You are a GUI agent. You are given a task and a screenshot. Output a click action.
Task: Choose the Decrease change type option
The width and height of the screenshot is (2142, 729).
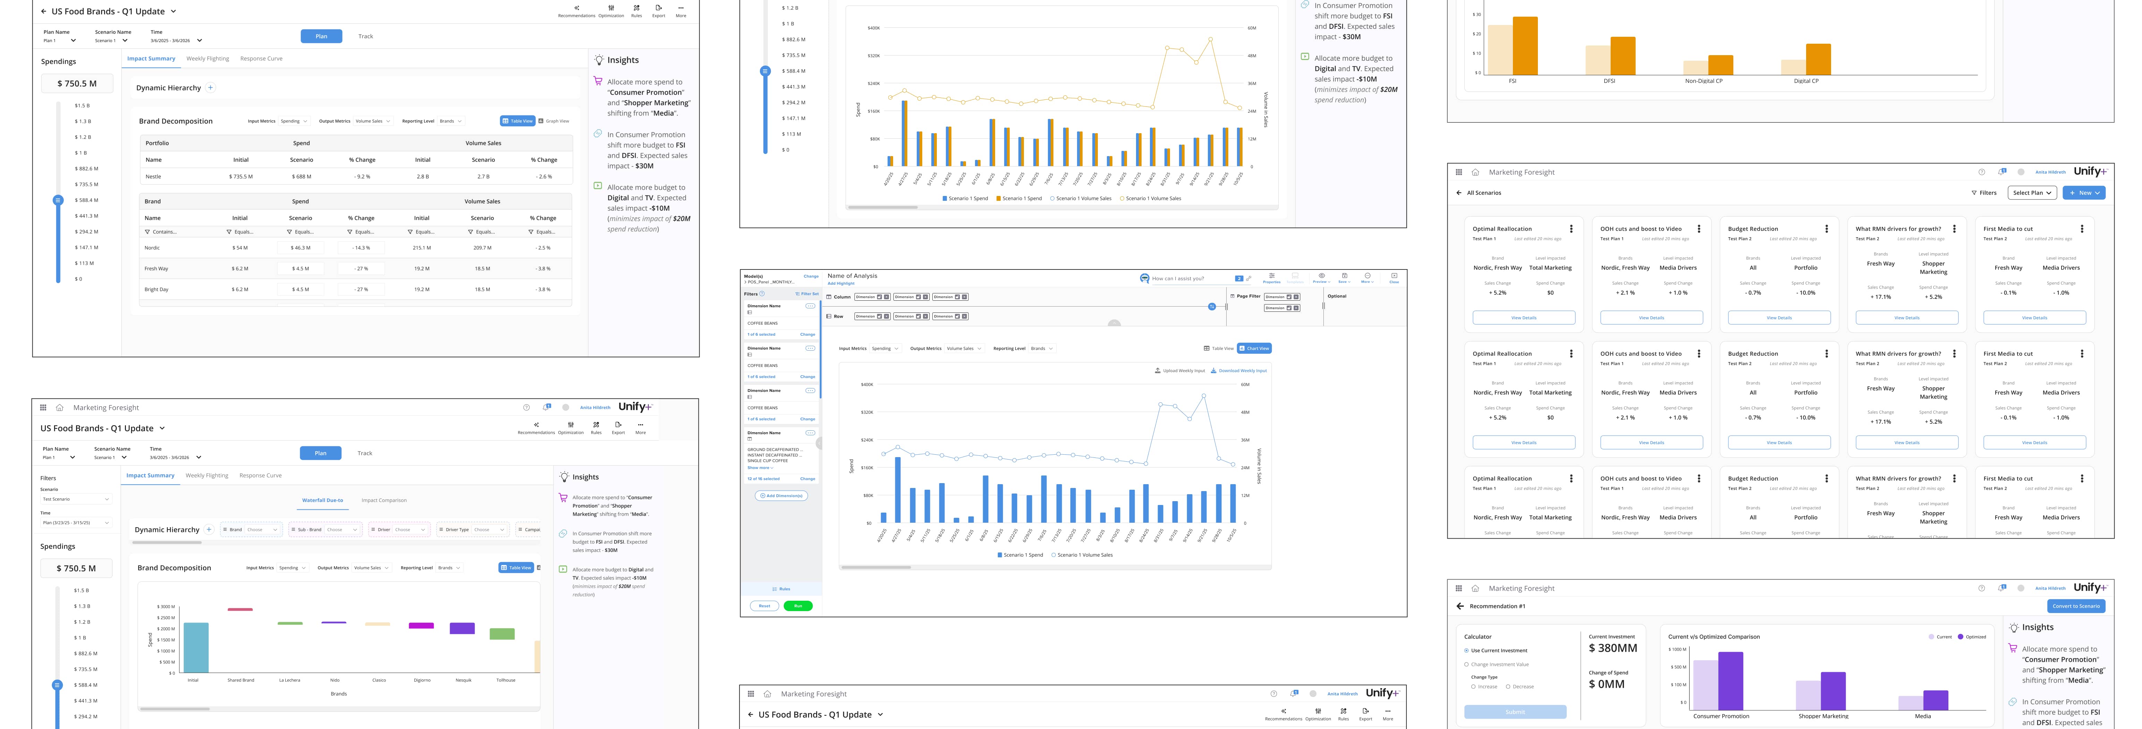pyautogui.click(x=1508, y=687)
